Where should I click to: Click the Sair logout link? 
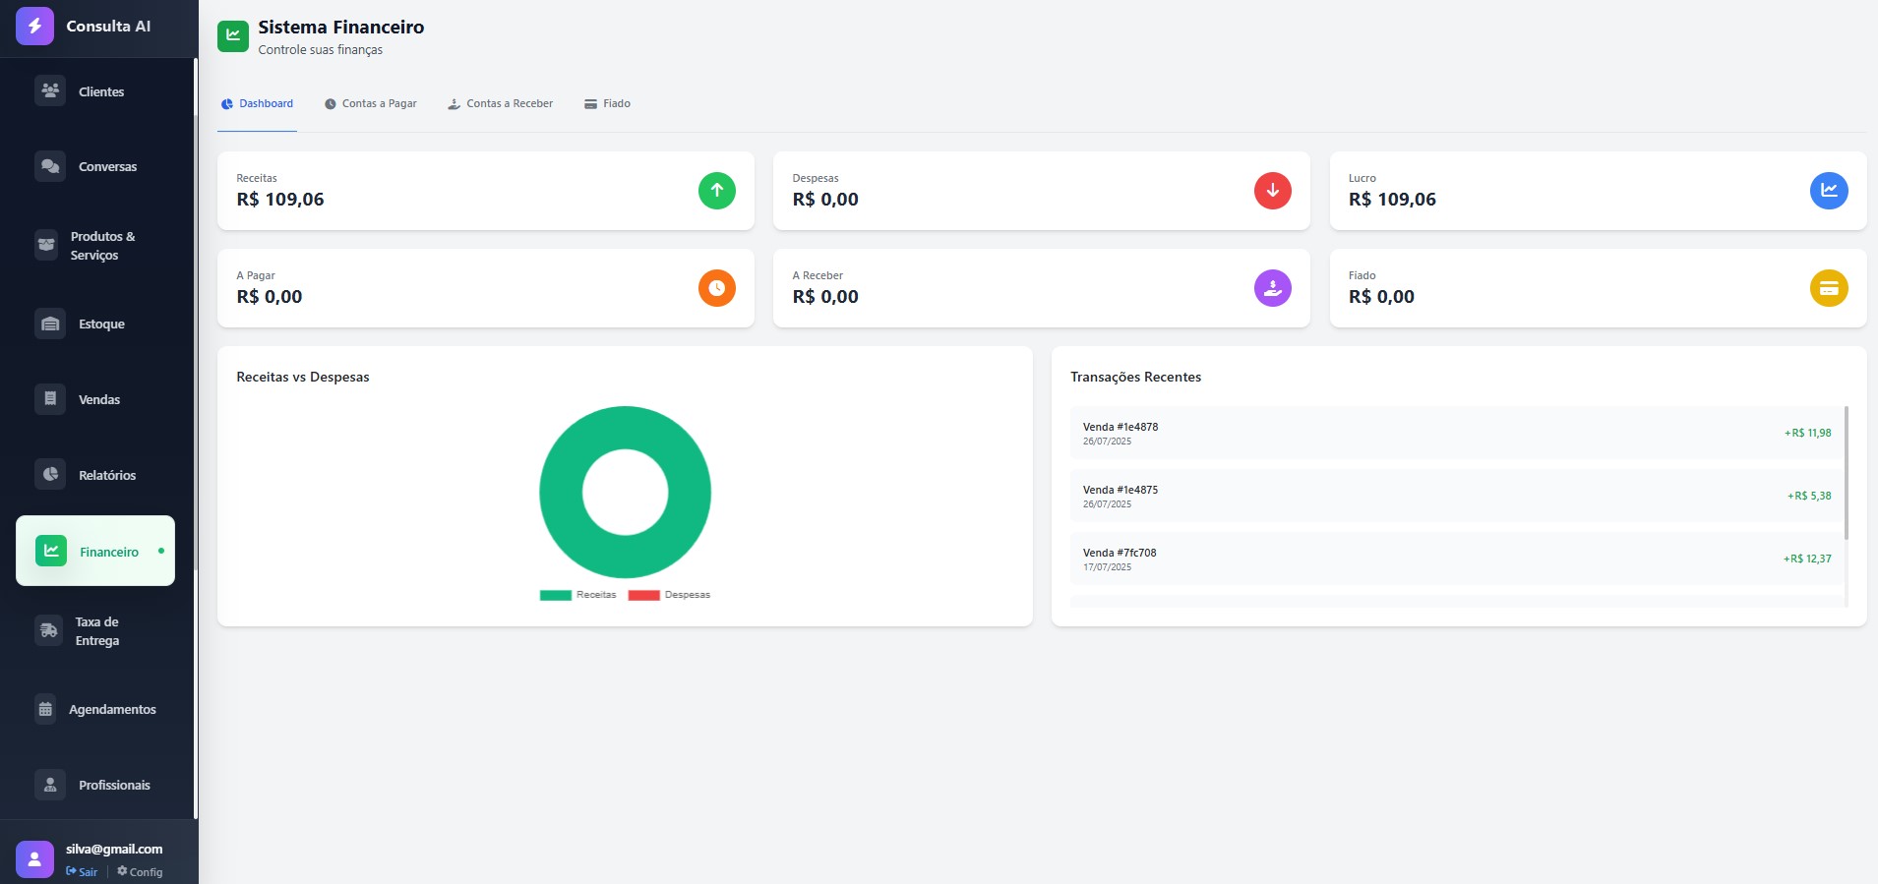(83, 872)
